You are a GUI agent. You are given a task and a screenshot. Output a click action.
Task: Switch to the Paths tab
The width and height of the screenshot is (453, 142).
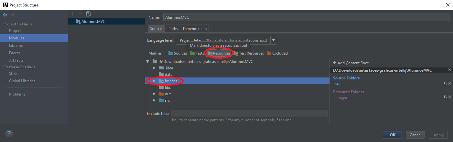(x=173, y=29)
